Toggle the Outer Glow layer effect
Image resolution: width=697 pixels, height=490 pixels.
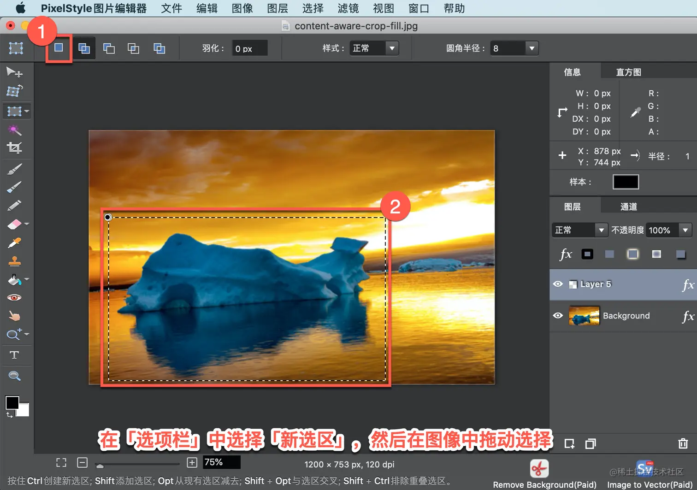tap(633, 254)
